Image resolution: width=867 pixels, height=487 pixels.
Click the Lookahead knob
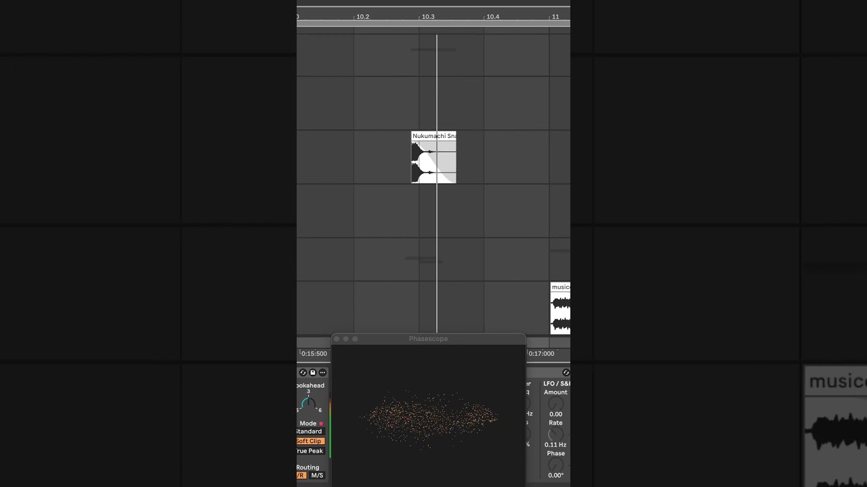pos(308,404)
